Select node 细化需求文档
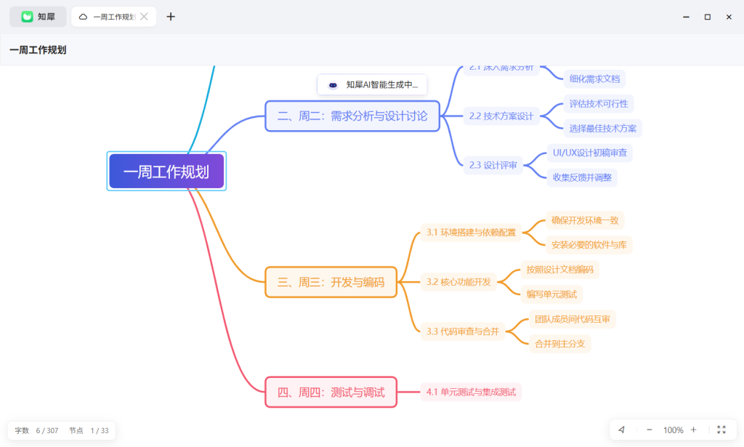This screenshot has height=447, width=744. 594,78
